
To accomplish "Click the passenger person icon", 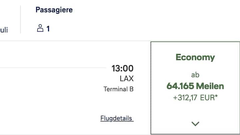I will pyautogui.click(x=40, y=28).
